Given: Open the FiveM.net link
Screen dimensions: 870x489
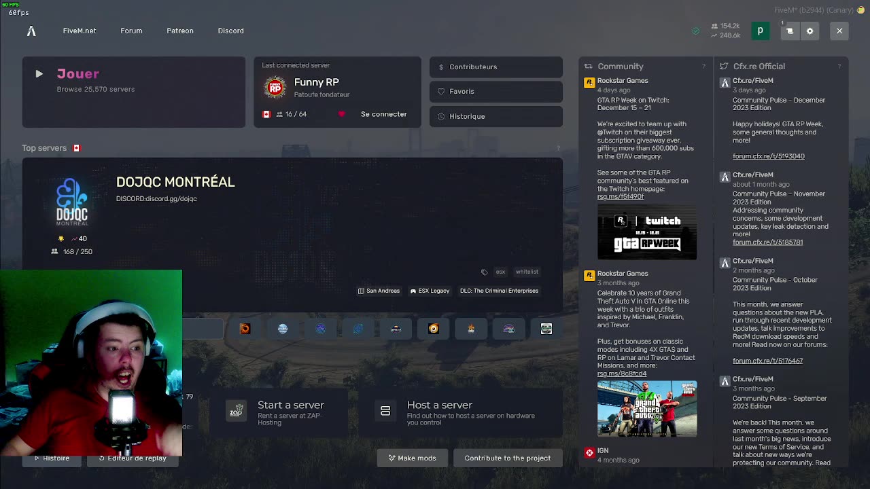Looking at the screenshot, I should coord(80,31).
